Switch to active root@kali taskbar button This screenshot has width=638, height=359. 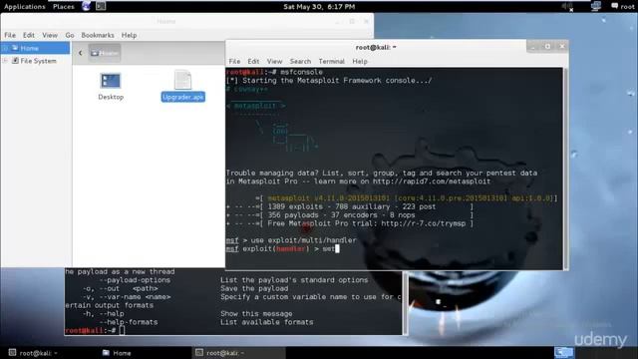point(238,353)
